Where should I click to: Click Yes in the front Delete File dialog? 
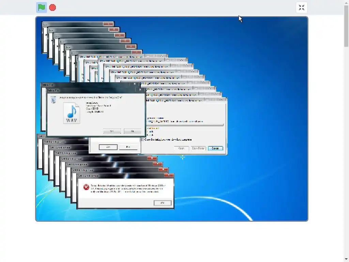coord(112,131)
